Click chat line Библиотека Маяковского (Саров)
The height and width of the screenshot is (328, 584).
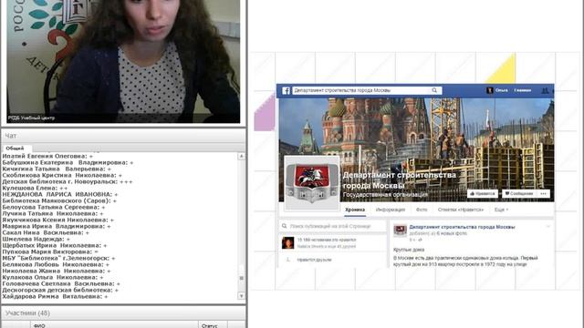[x=59, y=200]
